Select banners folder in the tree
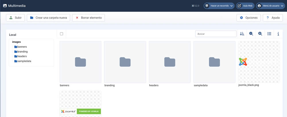 (22, 47)
